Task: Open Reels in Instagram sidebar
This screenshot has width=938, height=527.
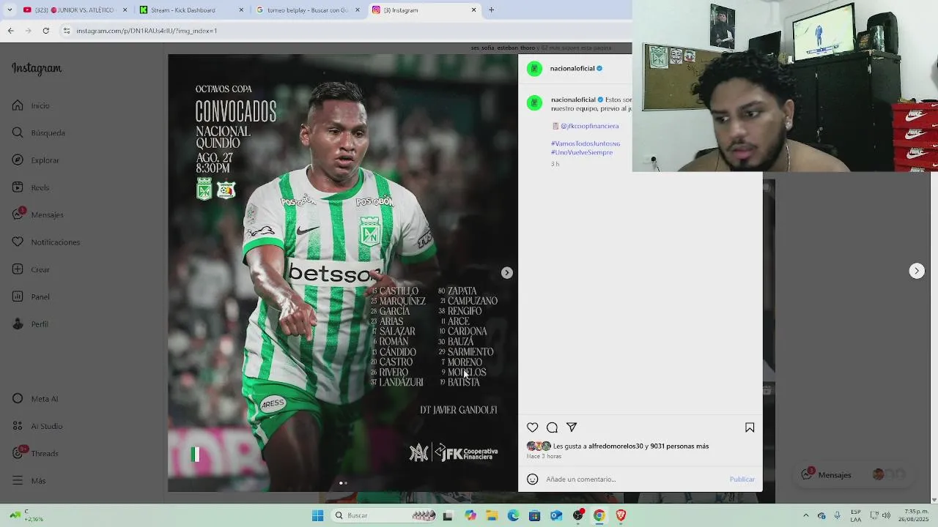Action: [31, 187]
